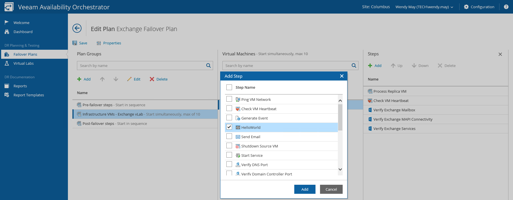Check the Send Email checkbox
Screen dimensions: 513x200
(229, 136)
